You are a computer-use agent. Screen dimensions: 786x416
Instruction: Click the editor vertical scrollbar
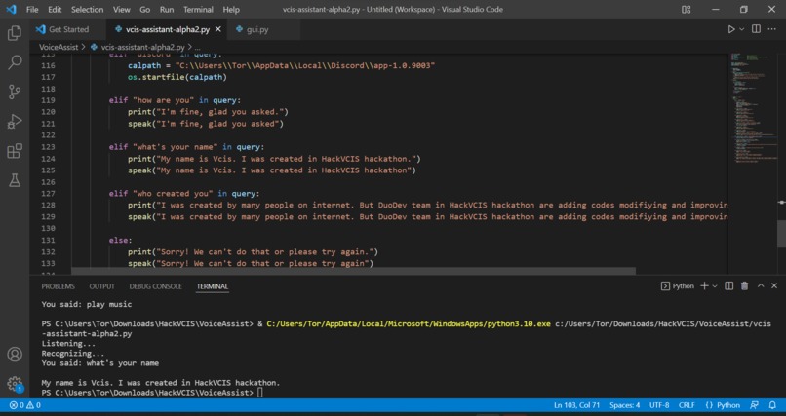click(781, 233)
